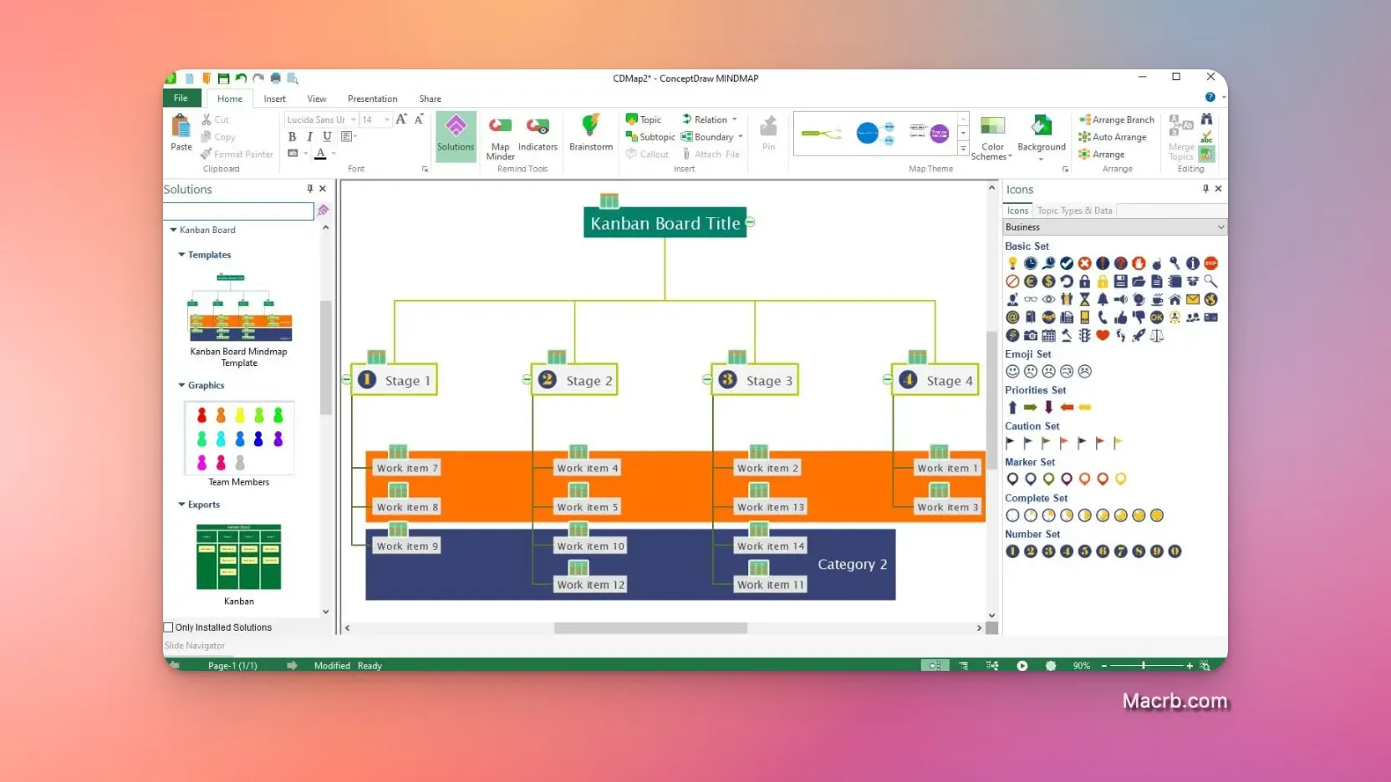Collapse the Templates section
This screenshot has height=782, width=1391.
coord(181,255)
